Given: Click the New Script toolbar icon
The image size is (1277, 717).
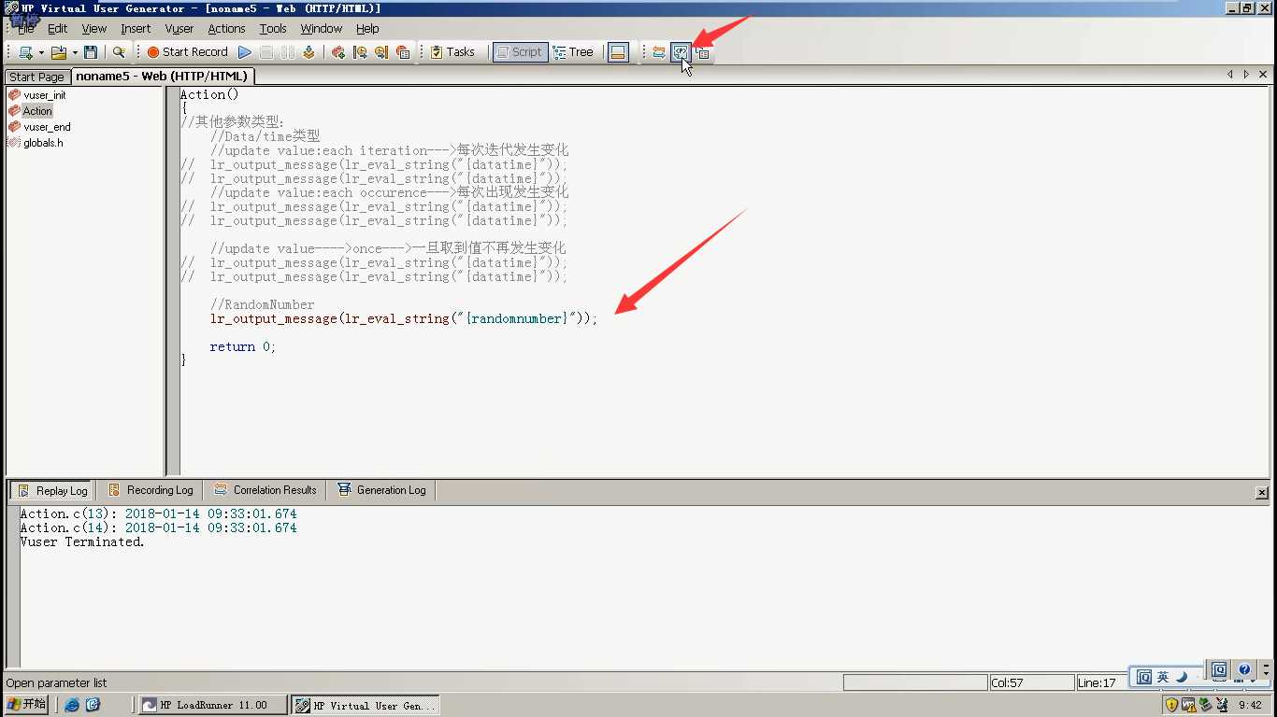Looking at the screenshot, I should pyautogui.click(x=25, y=52).
